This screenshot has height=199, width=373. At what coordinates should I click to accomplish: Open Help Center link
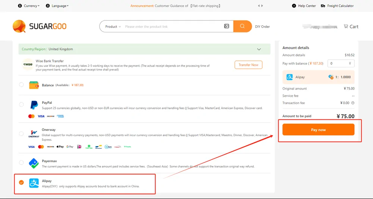pos(307,6)
